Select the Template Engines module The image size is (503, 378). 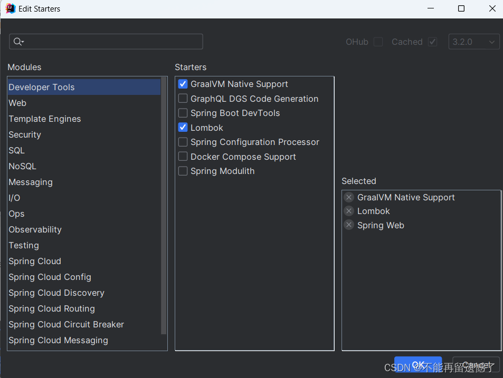[84, 119]
